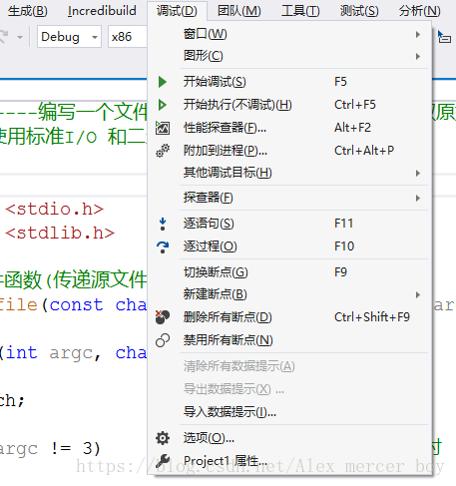456x486 pixels.
Task: Click the Delete All Breakpoints icon
Action: (163, 317)
